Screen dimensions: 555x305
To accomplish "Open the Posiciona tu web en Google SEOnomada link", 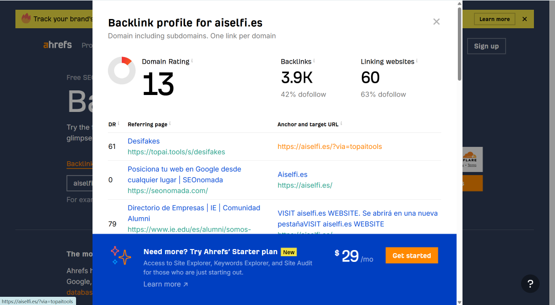I will 184,175.
